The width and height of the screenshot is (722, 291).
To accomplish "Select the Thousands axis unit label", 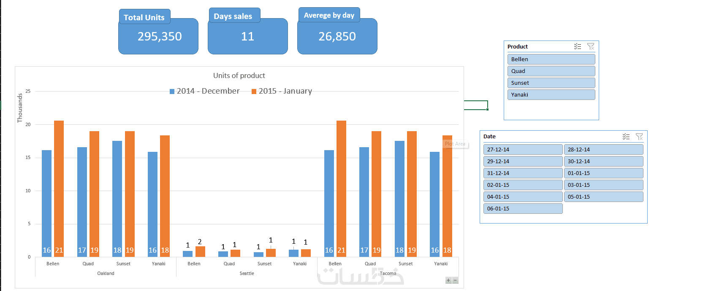I will coord(20,108).
